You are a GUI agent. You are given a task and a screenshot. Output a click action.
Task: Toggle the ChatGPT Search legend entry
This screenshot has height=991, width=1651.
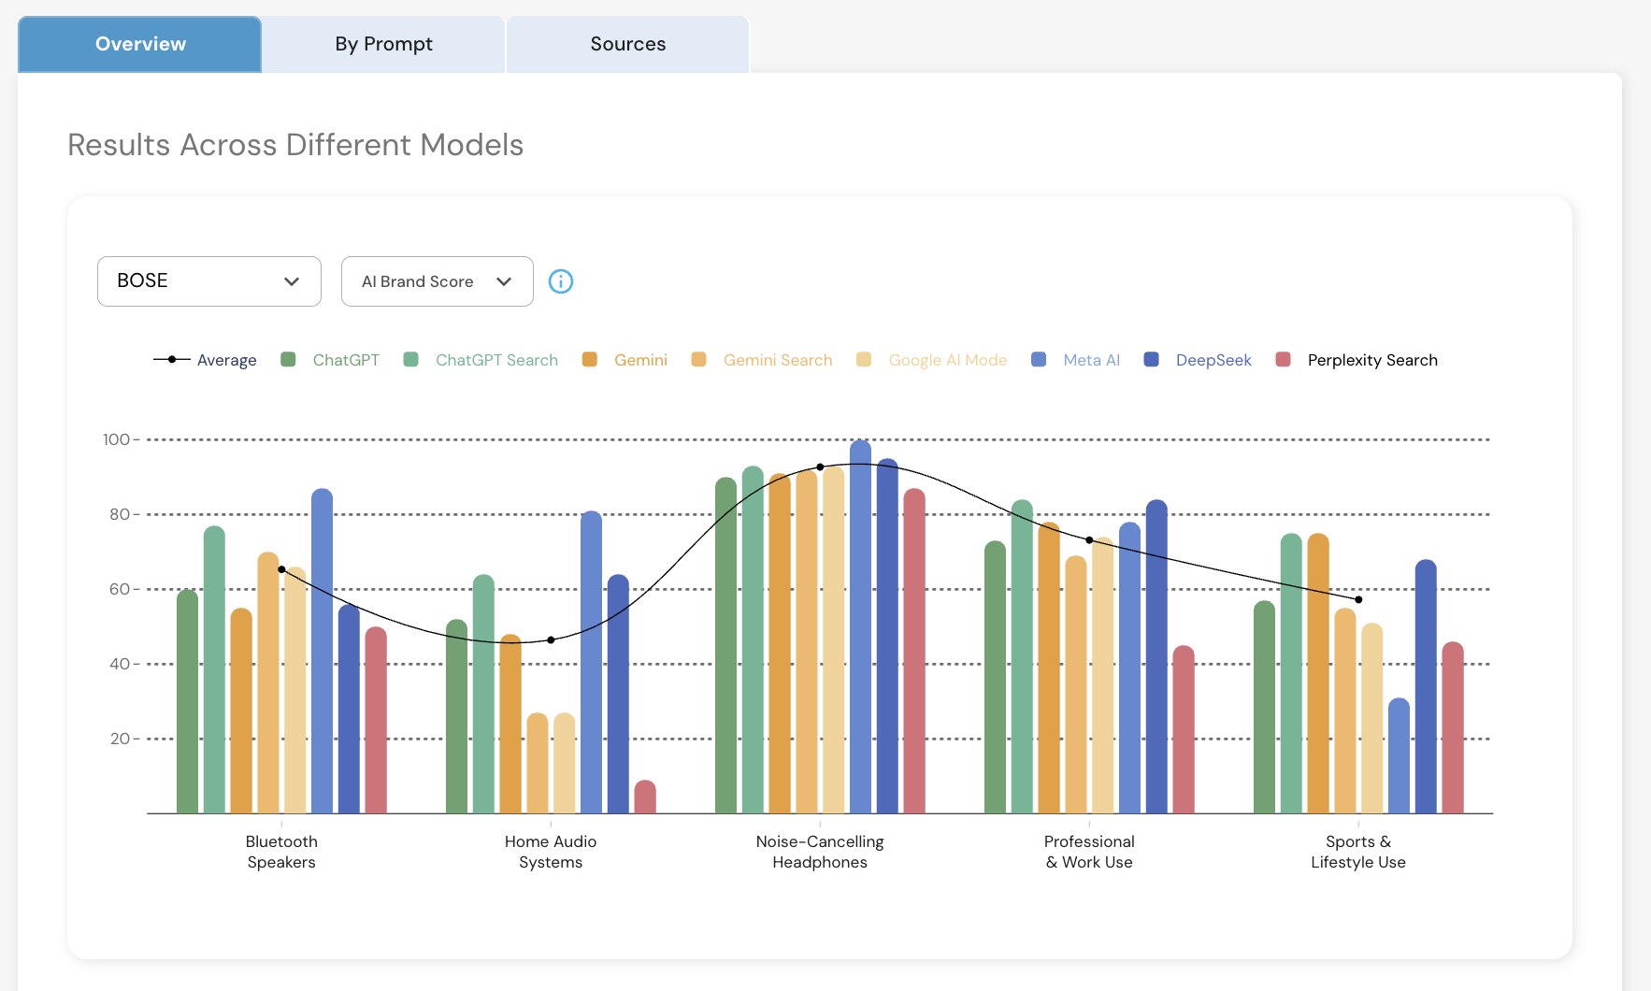tap(481, 360)
